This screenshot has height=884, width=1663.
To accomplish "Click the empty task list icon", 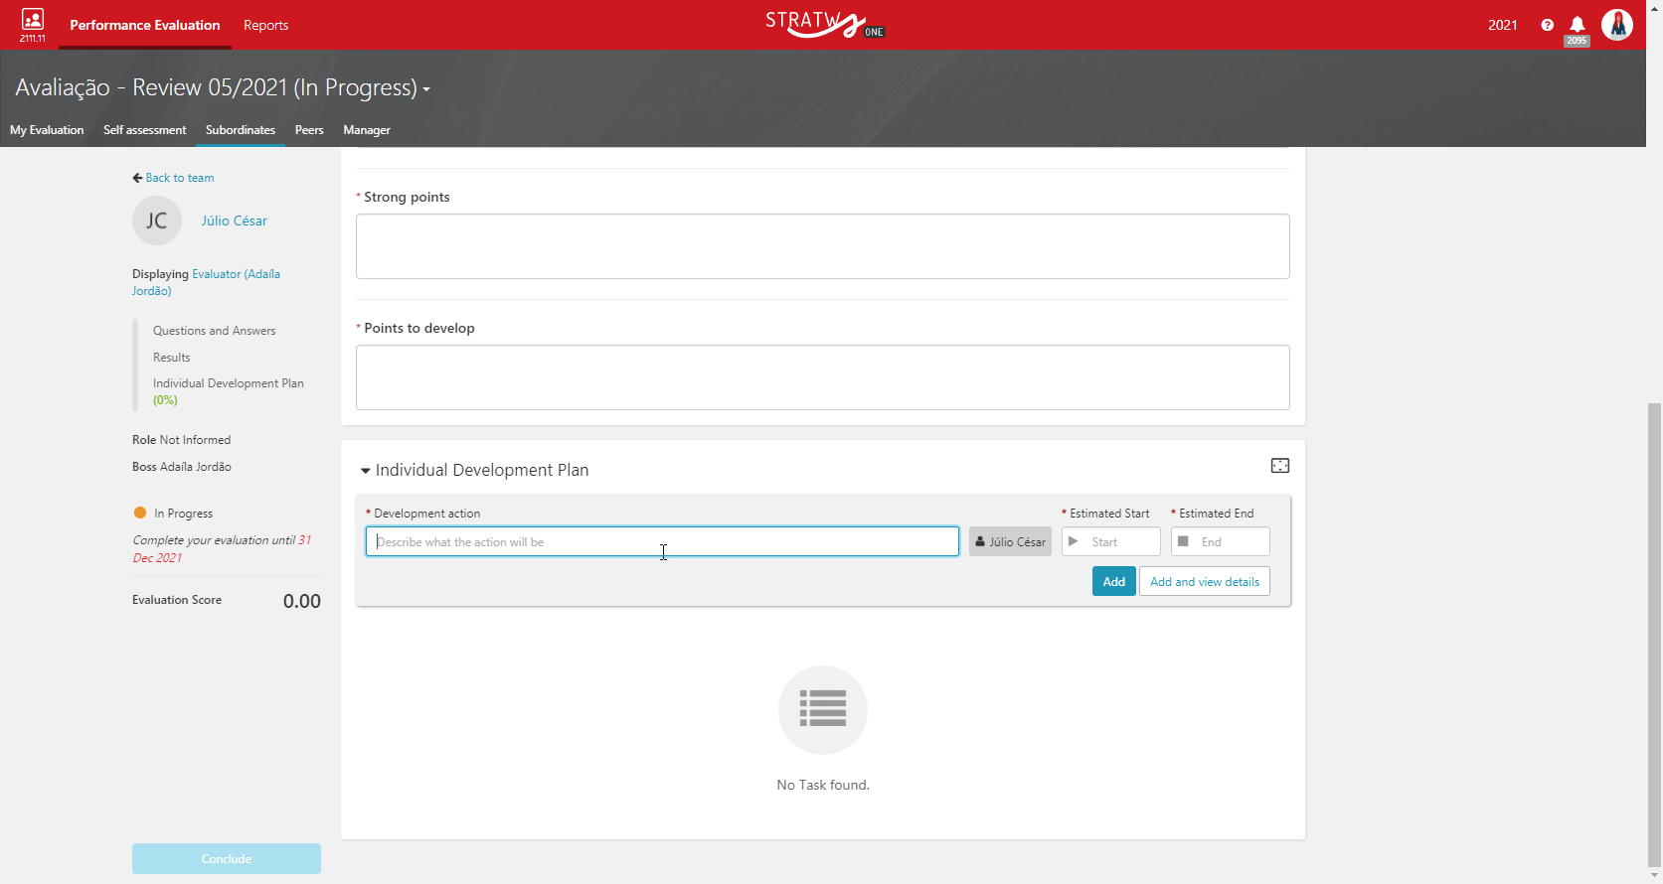I will [x=823, y=709].
